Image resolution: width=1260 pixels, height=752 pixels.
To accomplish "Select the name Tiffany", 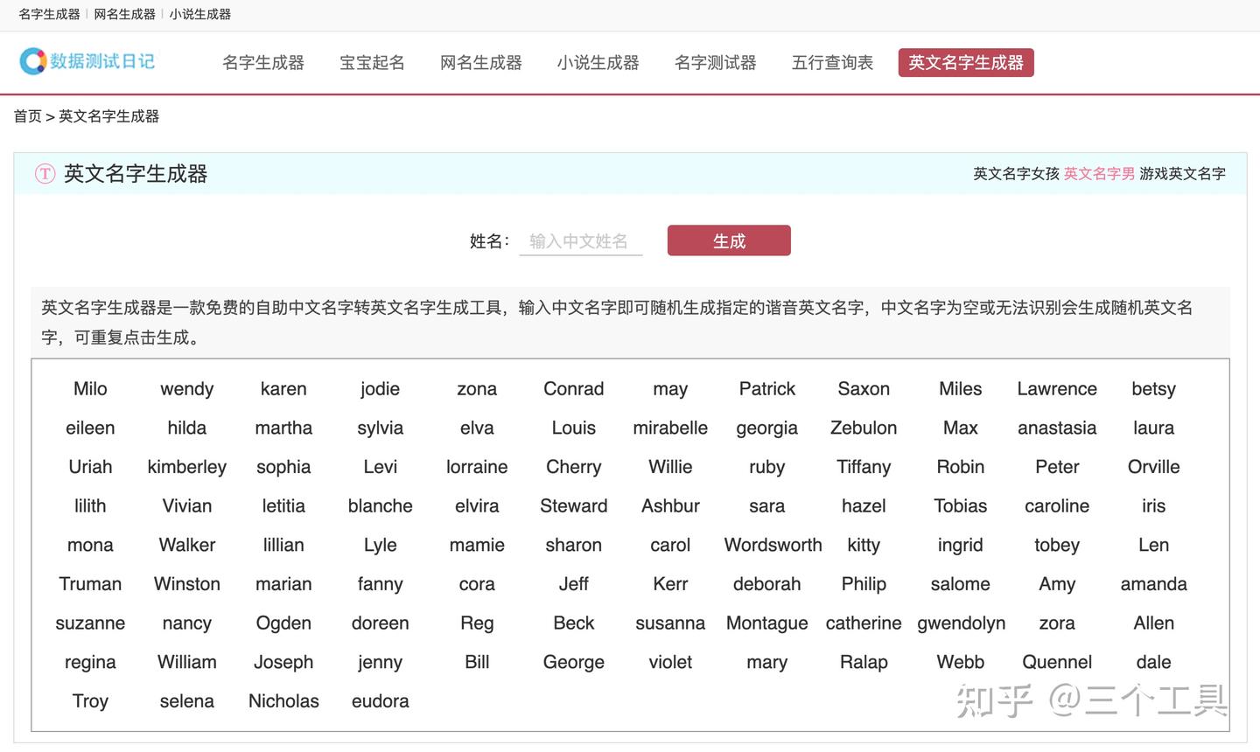I will [x=864, y=467].
